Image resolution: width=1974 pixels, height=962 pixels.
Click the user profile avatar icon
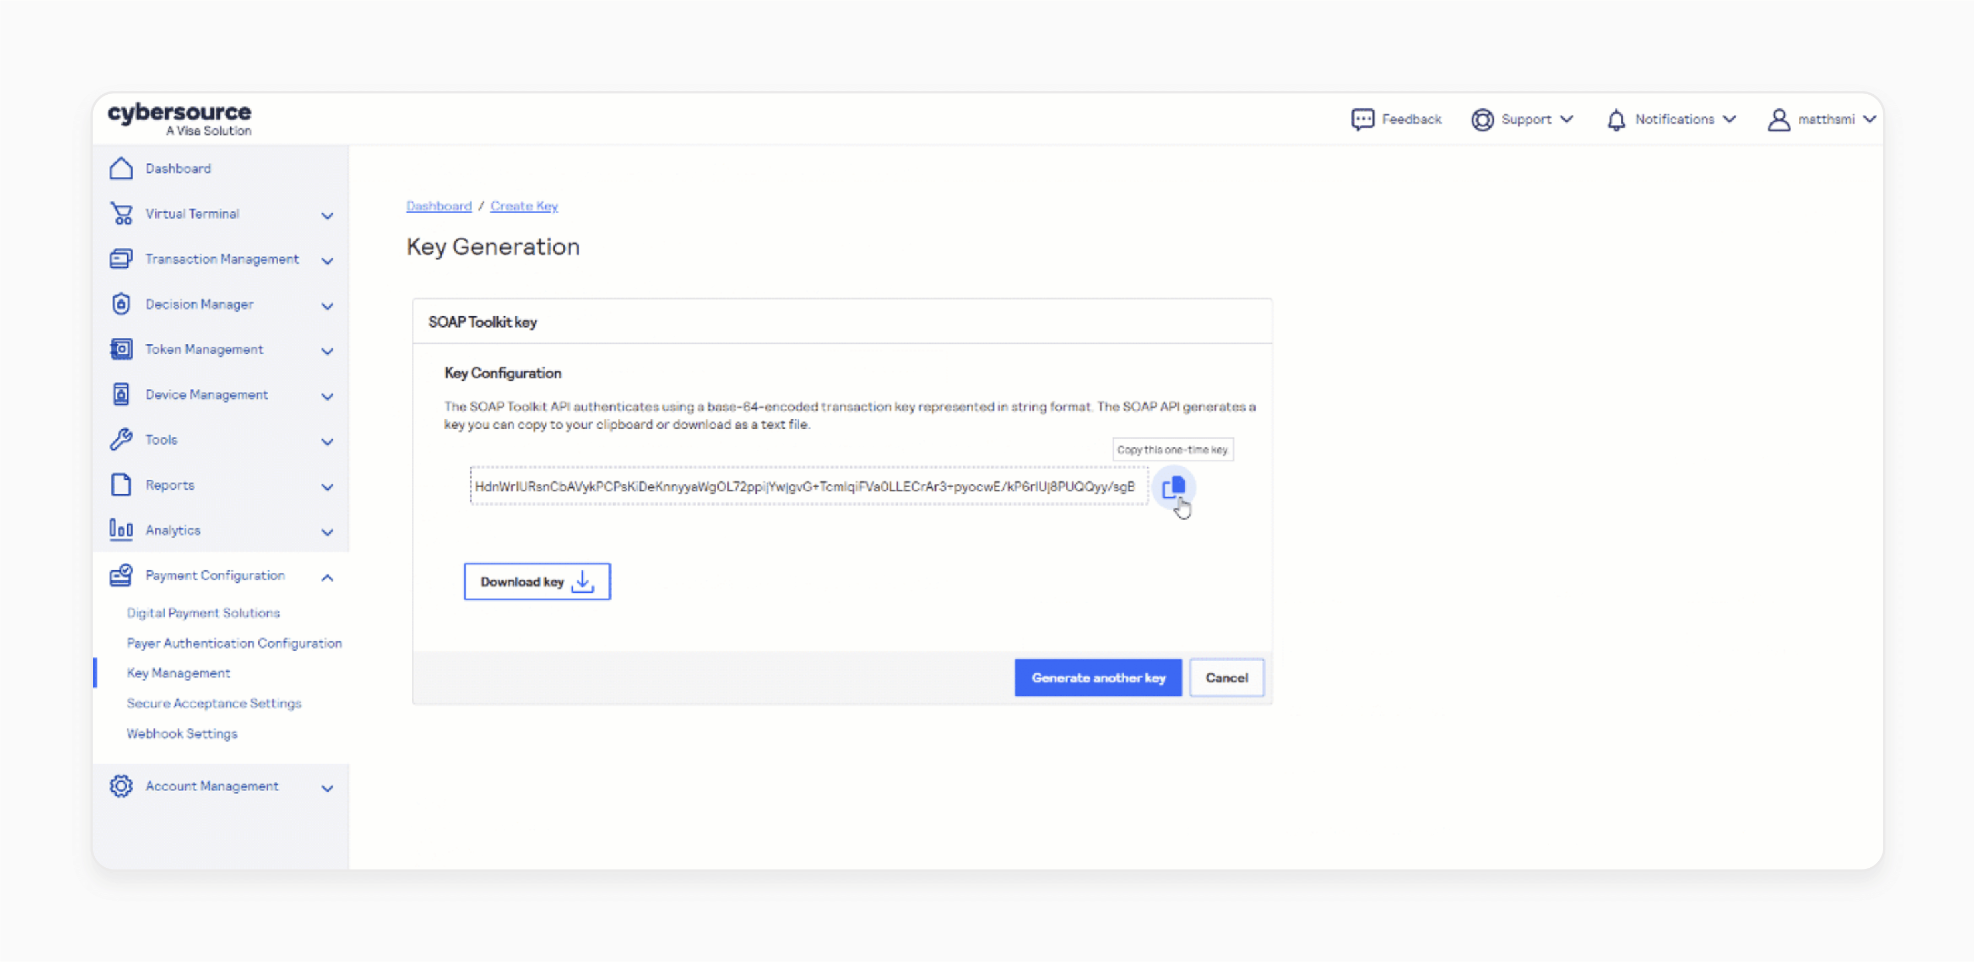pos(1778,120)
